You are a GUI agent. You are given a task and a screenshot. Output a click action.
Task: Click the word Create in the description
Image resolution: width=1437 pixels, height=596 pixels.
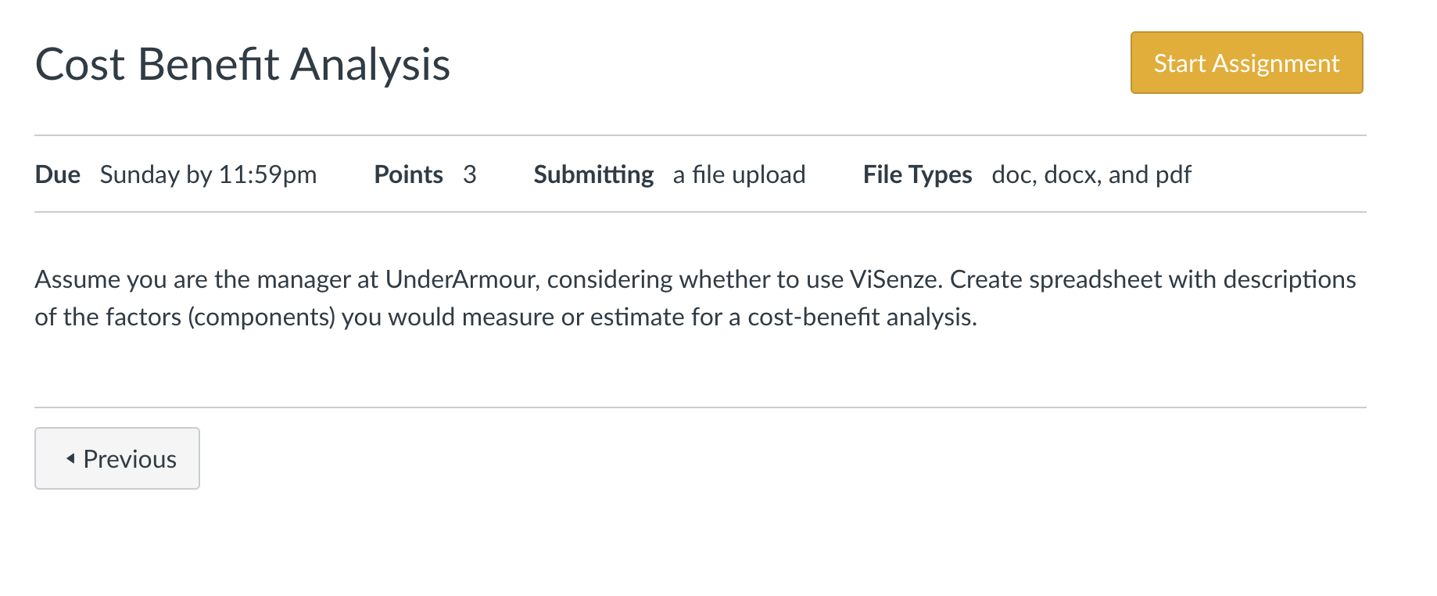(x=986, y=279)
